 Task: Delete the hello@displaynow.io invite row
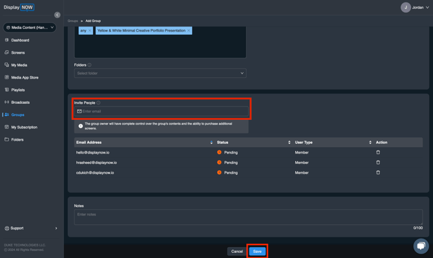coord(378,153)
